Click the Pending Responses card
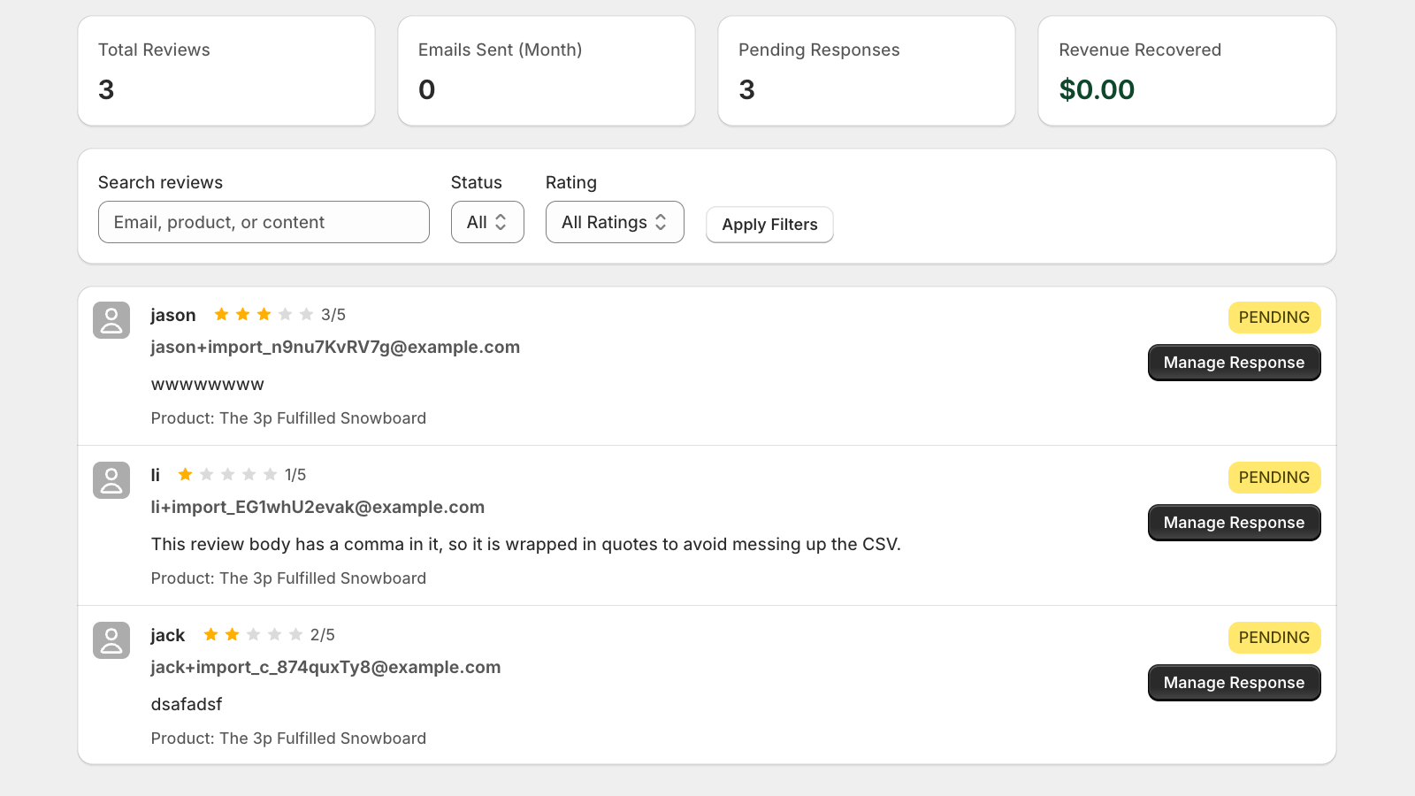Screen dimensions: 1415x796 point(867,71)
